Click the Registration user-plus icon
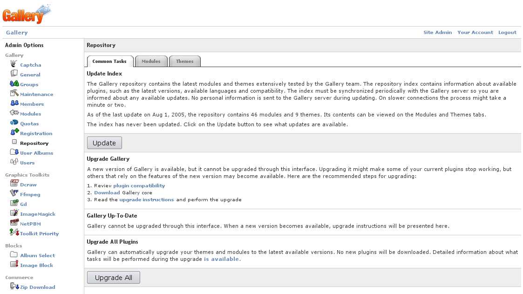This screenshot has width=523, height=294. (14, 132)
